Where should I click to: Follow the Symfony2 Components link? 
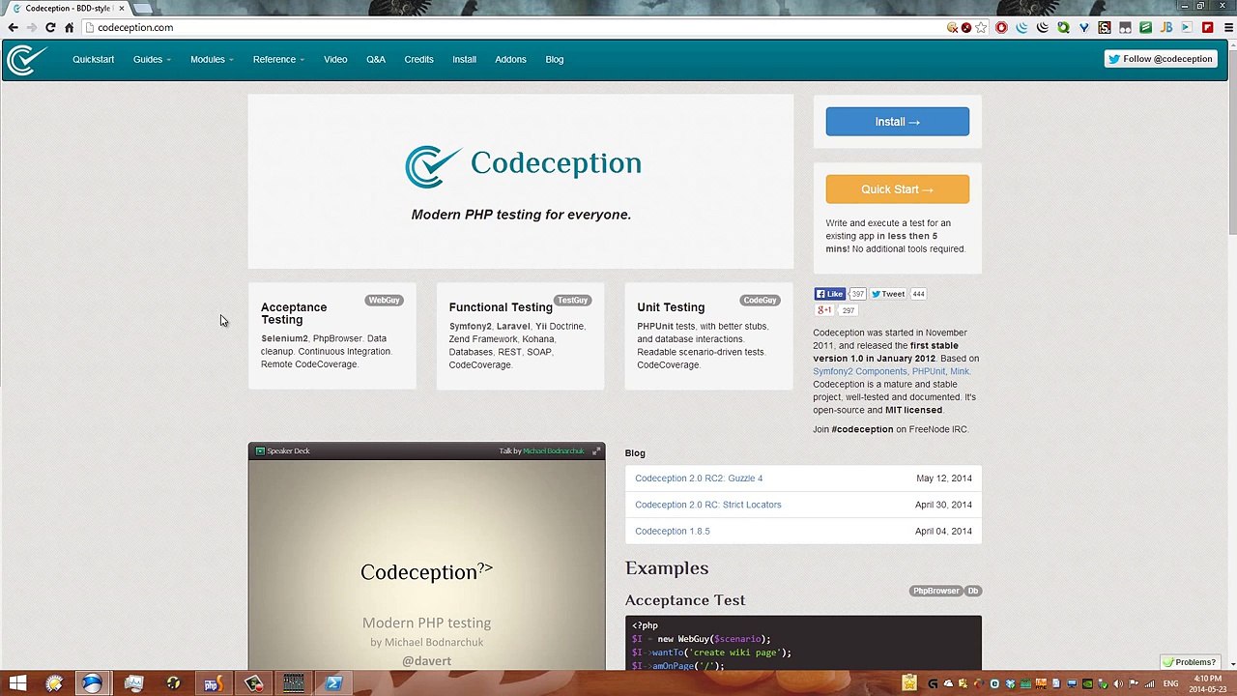[860, 371]
